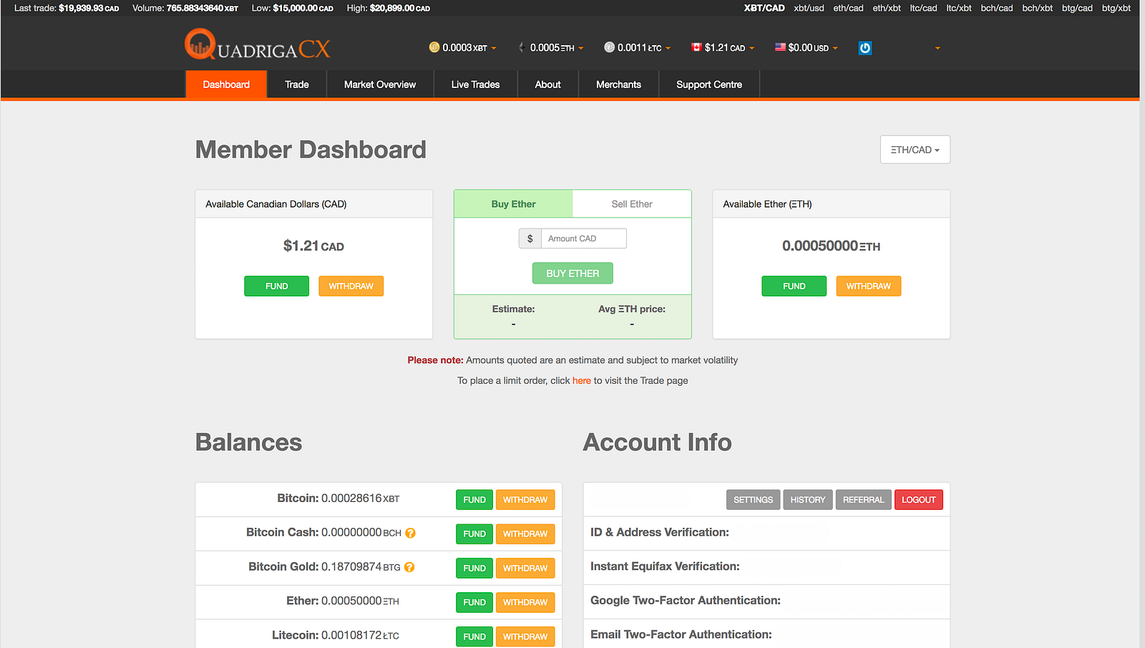
Task: Fund the Canadian Dollars card balance
Action: (277, 286)
